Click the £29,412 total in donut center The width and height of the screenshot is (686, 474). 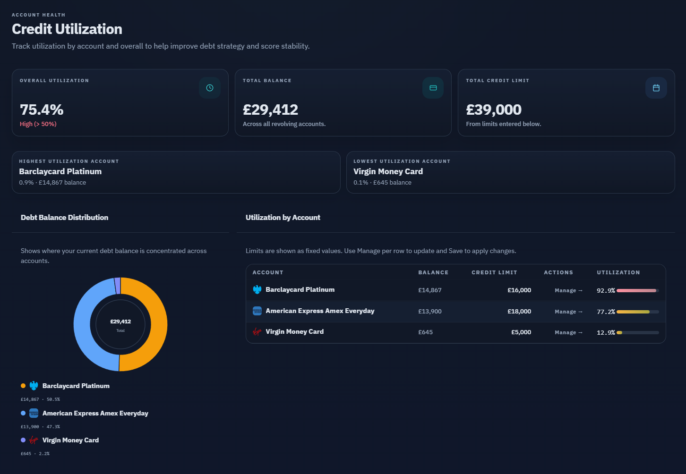[x=120, y=322]
